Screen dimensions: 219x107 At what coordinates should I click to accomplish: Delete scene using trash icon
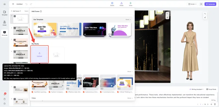pyautogui.click(x=215, y=104)
